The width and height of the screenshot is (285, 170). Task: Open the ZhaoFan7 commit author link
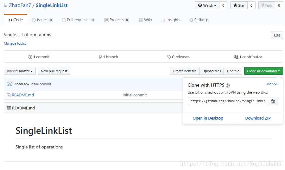(x=22, y=84)
